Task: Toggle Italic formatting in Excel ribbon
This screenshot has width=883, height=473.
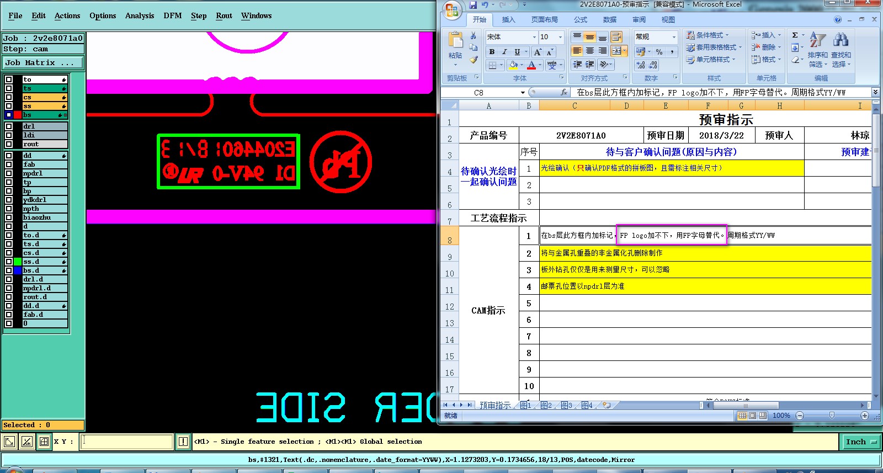Action: 504,52
